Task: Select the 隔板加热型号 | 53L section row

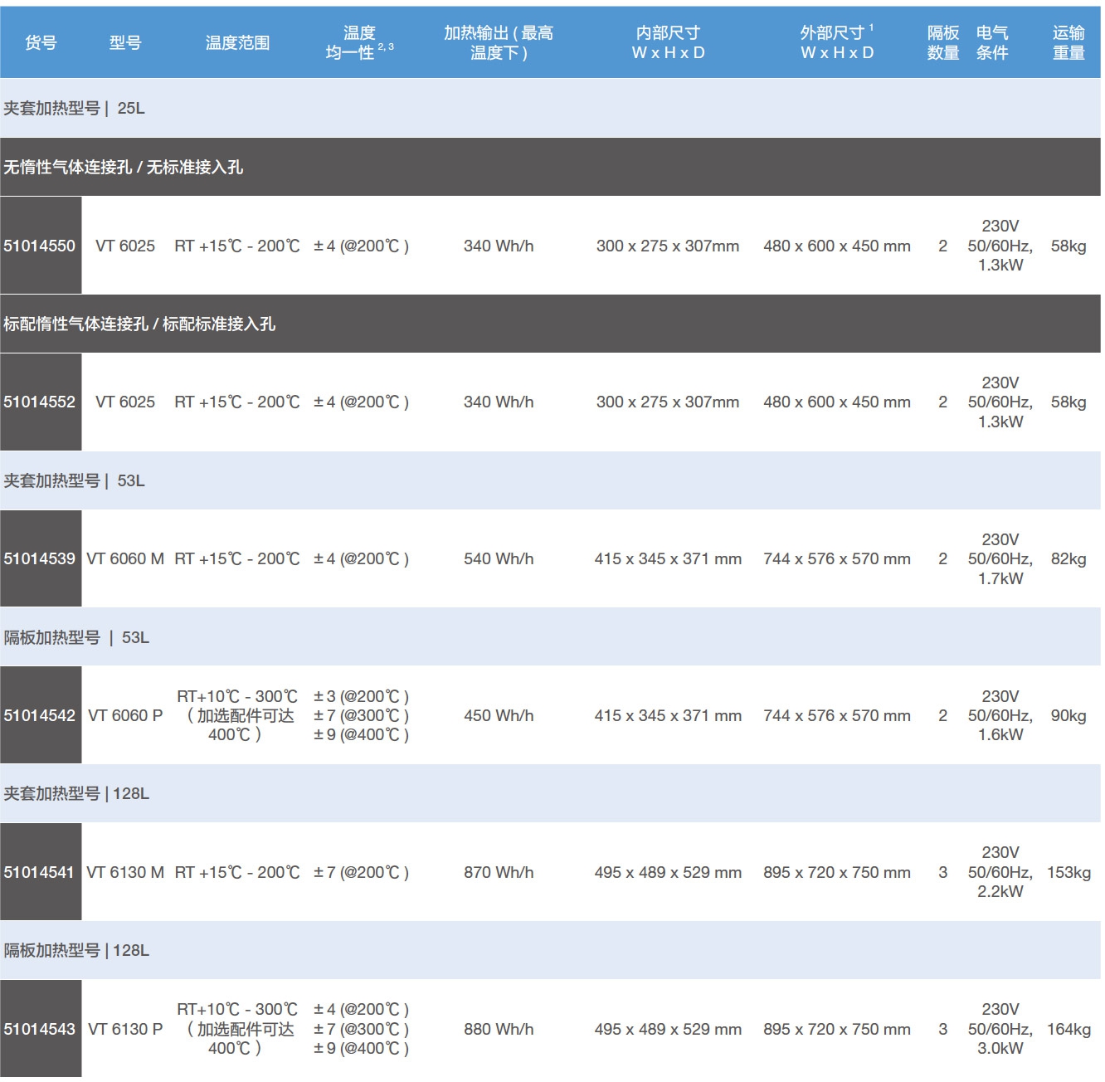Action: [551, 637]
